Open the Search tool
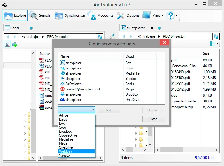Image resolution: width=224 pixels, height=166 pixels. pyautogui.click(x=39, y=15)
